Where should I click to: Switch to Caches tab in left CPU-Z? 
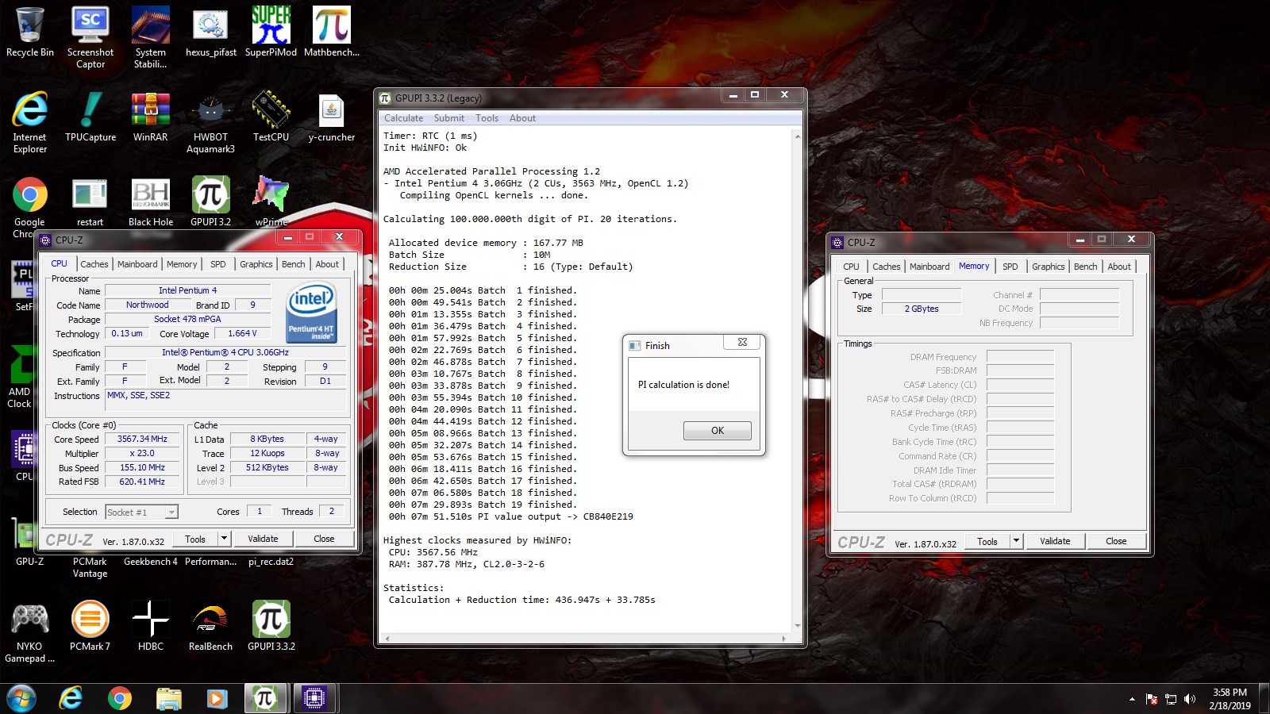tap(94, 264)
